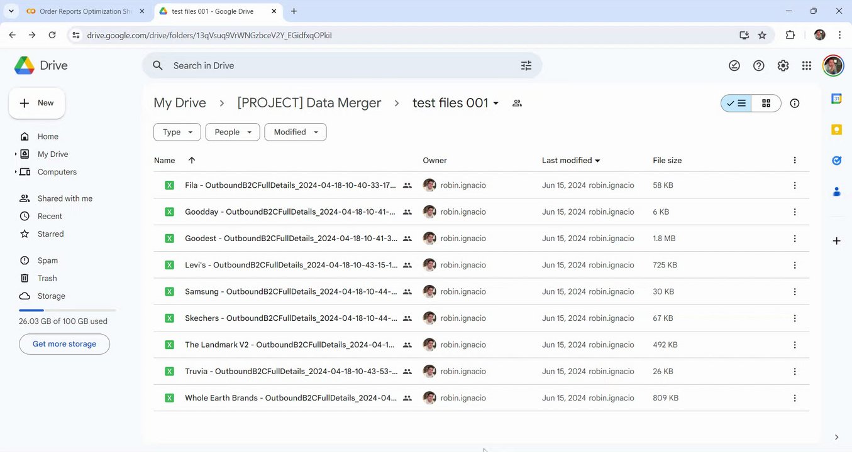The width and height of the screenshot is (852, 452).
Task: Go back to previous page
Action: (12, 35)
